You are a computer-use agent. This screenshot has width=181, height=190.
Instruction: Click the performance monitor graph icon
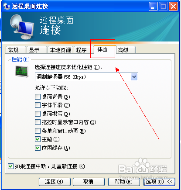tap(22, 71)
